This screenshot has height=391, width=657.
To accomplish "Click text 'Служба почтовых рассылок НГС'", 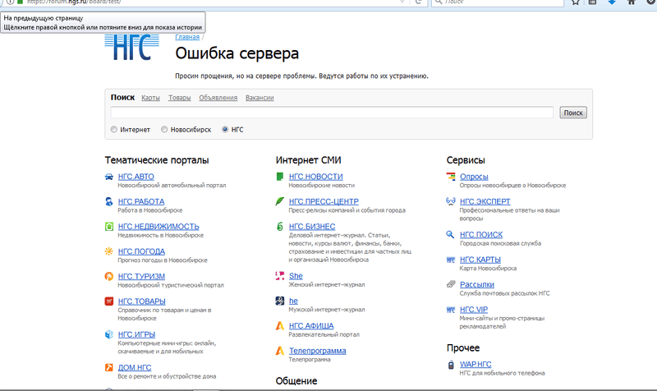I will 504,293.
